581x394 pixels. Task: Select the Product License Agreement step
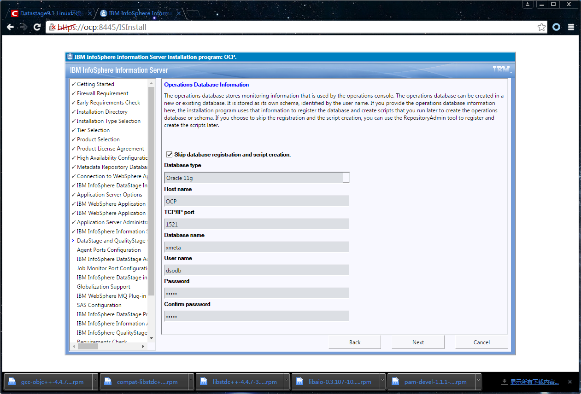pos(110,149)
